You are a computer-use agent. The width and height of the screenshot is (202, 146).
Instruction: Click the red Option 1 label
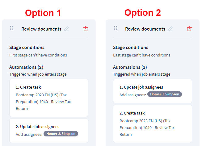click(x=43, y=13)
